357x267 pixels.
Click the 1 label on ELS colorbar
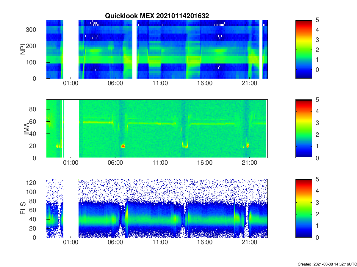click(317, 226)
